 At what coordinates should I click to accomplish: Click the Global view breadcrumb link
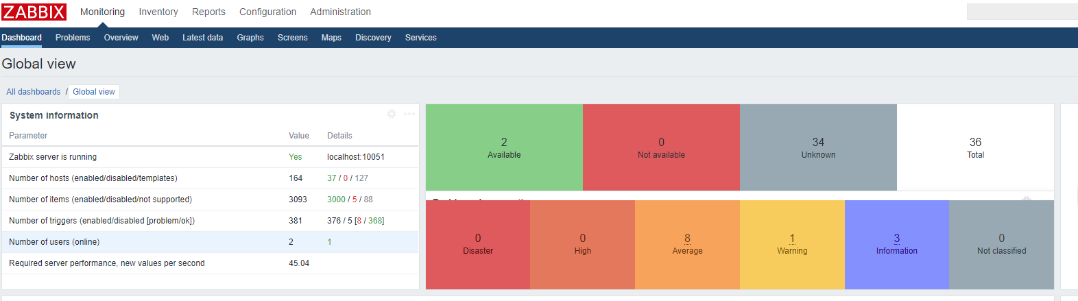tap(94, 92)
